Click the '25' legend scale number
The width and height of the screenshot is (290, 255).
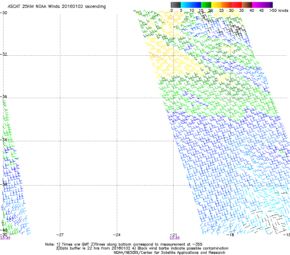coord(221,11)
